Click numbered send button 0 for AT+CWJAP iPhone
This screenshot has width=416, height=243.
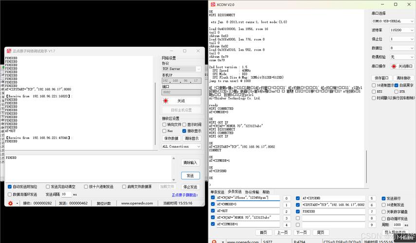[287, 198]
